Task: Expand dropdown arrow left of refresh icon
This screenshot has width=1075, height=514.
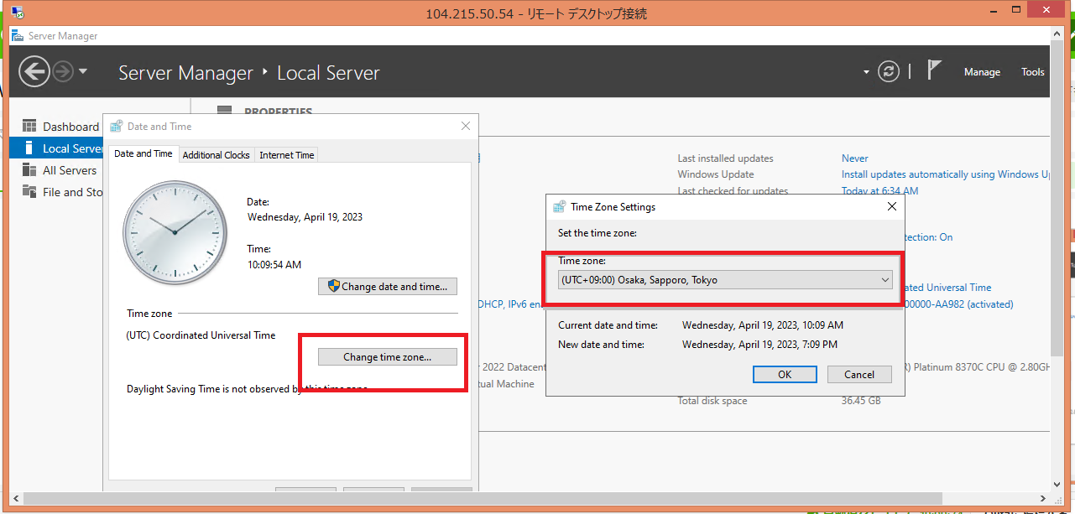Action: tap(866, 72)
